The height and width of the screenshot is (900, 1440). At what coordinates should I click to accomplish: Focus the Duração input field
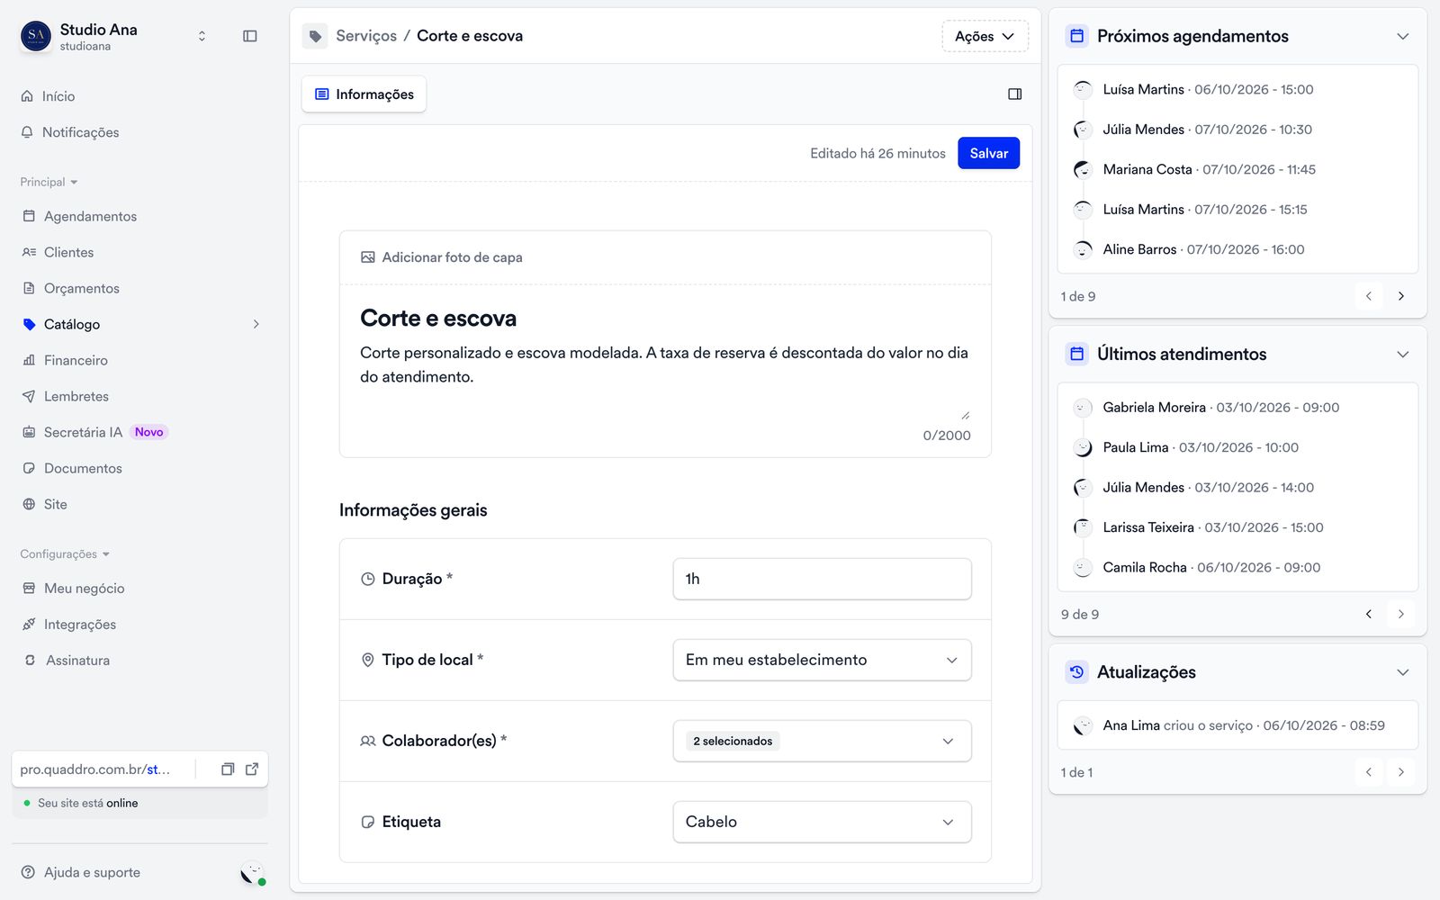(x=822, y=579)
